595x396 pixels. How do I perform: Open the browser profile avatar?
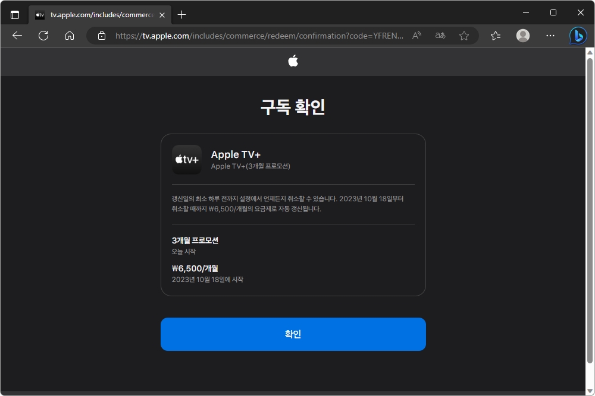[523, 36]
